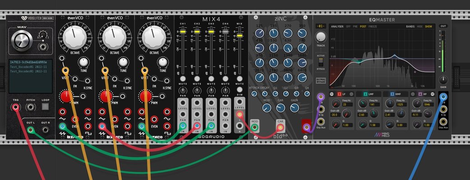This screenshot has width=470, height=180.
Task: Click the LF band 1 enable icon
Action: tap(340, 94)
